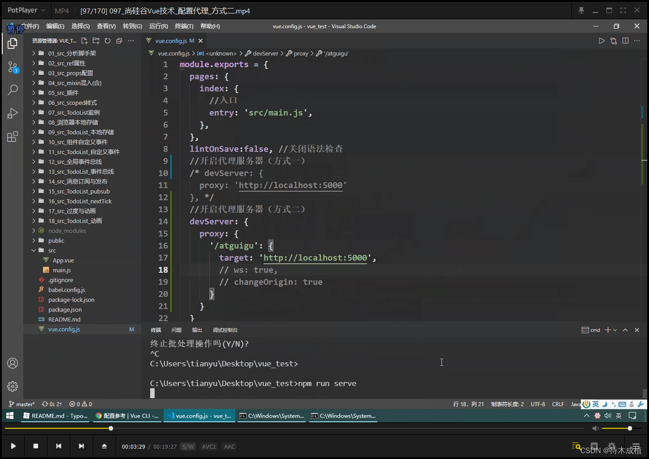This screenshot has height=459, width=649.
Task: Switch to the 调试控制台 panel tab
Action: [225, 330]
